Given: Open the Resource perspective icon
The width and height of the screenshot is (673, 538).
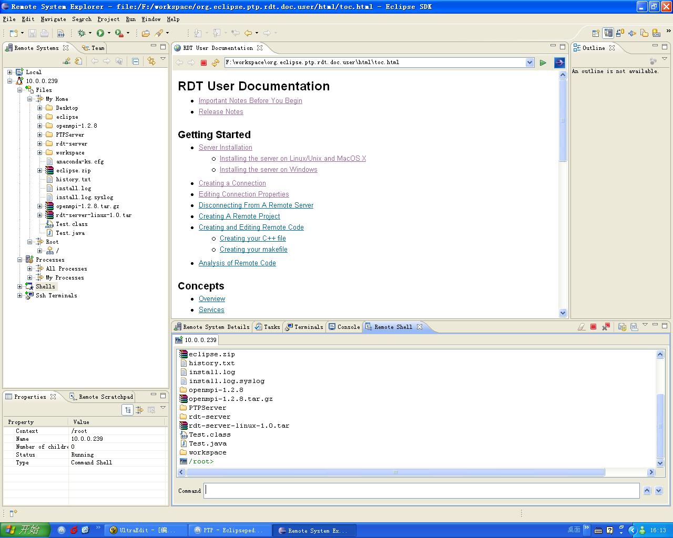Looking at the screenshot, I should [645, 33].
